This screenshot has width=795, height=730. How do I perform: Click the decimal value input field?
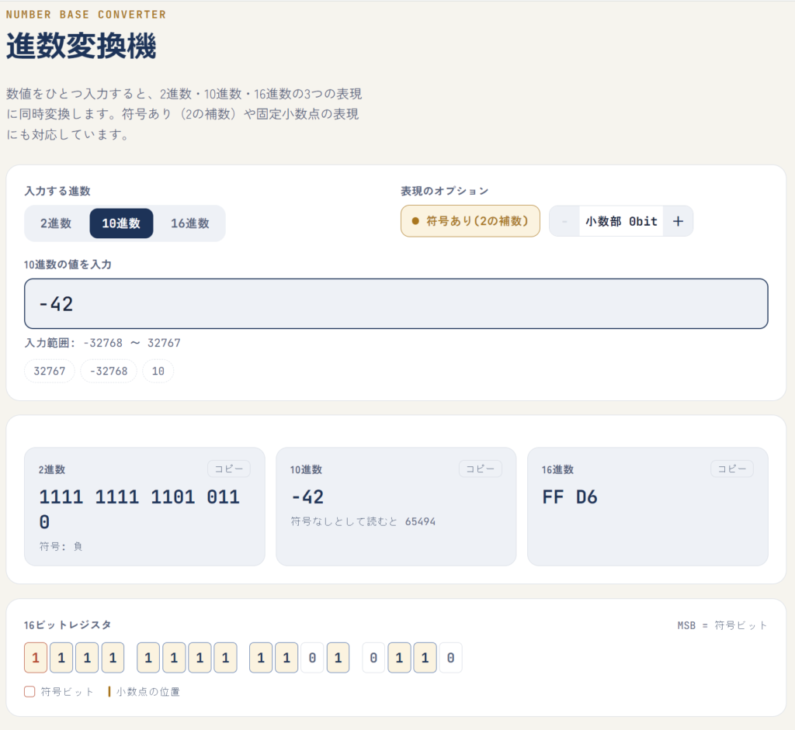click(x=396, y=303)
